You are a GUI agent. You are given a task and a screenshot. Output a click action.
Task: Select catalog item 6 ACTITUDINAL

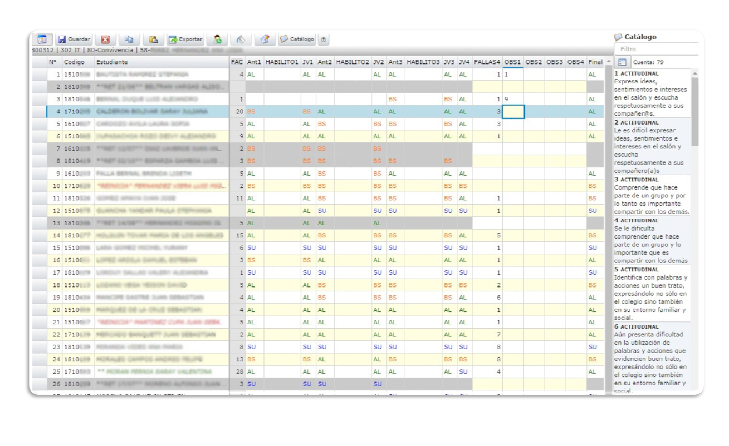point(652,359)
